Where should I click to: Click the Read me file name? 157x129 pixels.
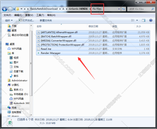pos(46,49)
